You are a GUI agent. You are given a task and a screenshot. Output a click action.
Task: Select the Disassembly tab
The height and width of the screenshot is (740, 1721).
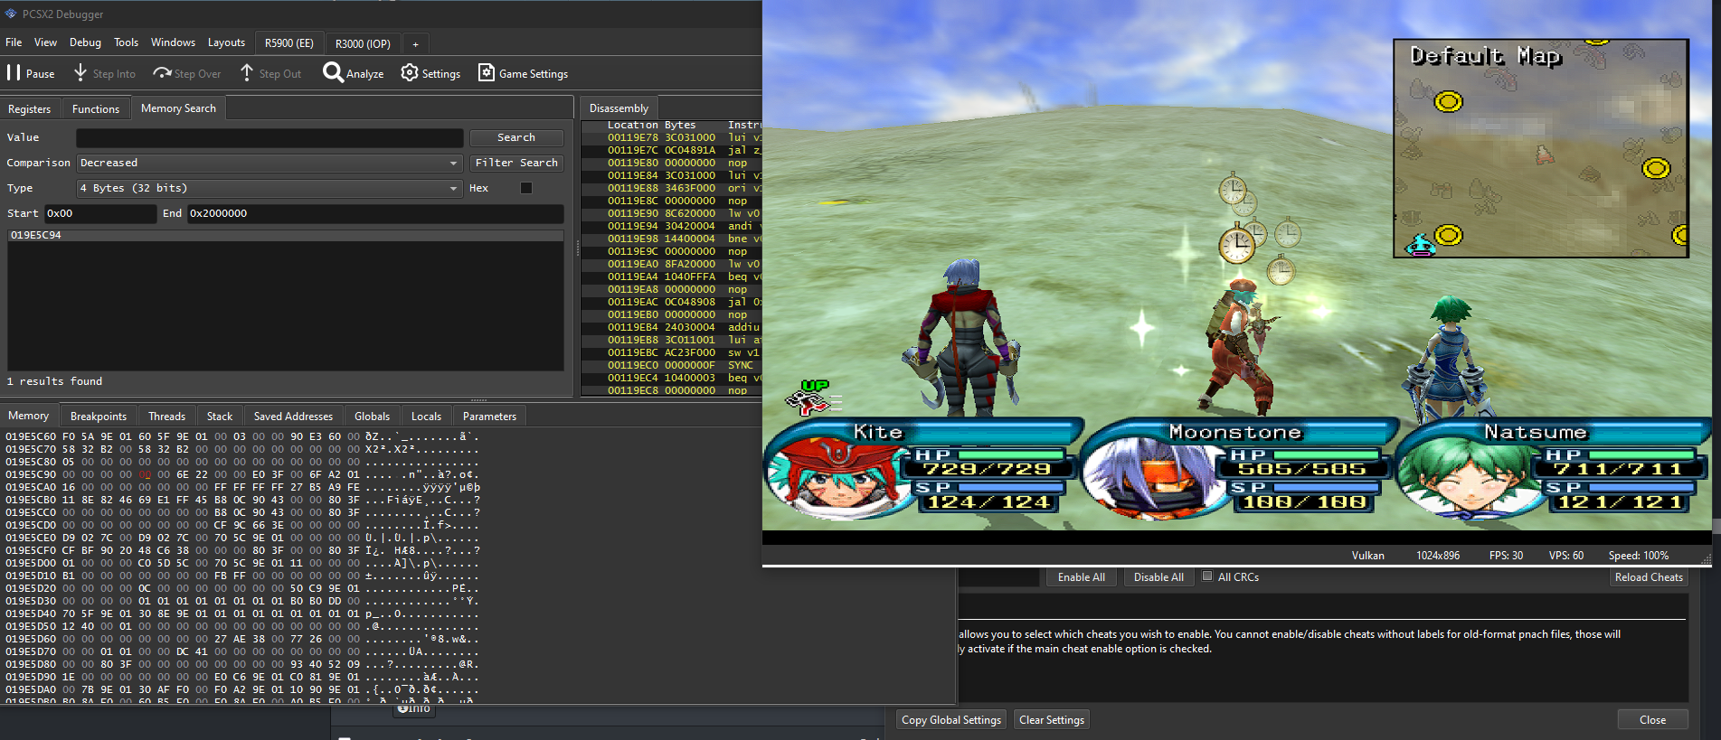coord(619,108)
